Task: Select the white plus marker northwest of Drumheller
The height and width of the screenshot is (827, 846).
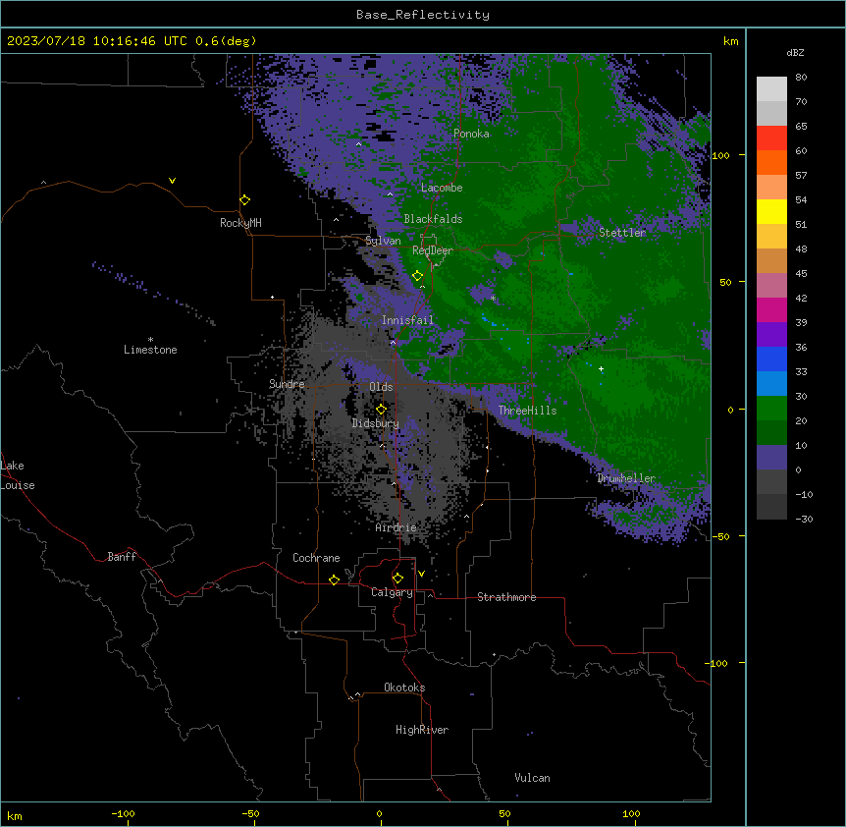Action: 601,368
